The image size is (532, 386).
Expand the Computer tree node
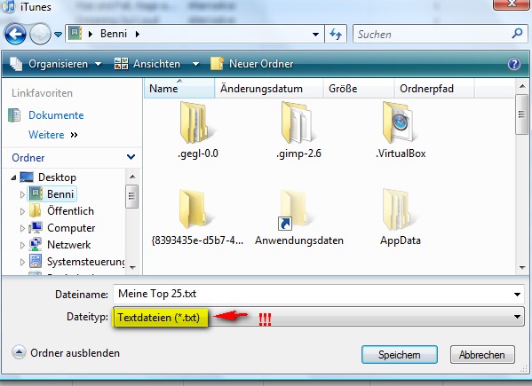22,228
